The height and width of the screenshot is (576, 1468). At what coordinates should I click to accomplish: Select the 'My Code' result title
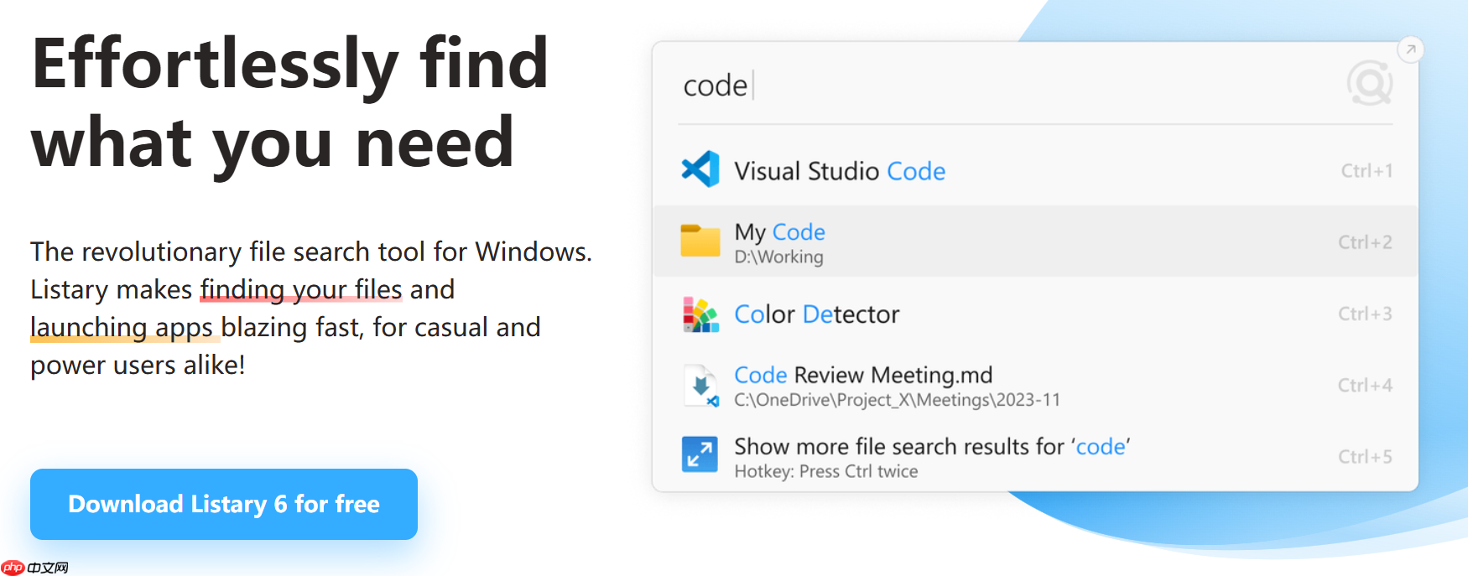[780, 232]
